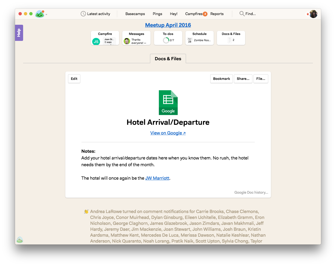
Task: Click the green Google Sheets file icon
Action: (168, 102)
